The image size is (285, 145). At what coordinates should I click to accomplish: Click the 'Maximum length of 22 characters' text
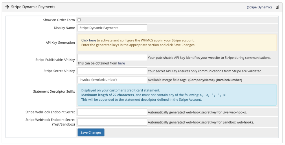click(107, 95)
